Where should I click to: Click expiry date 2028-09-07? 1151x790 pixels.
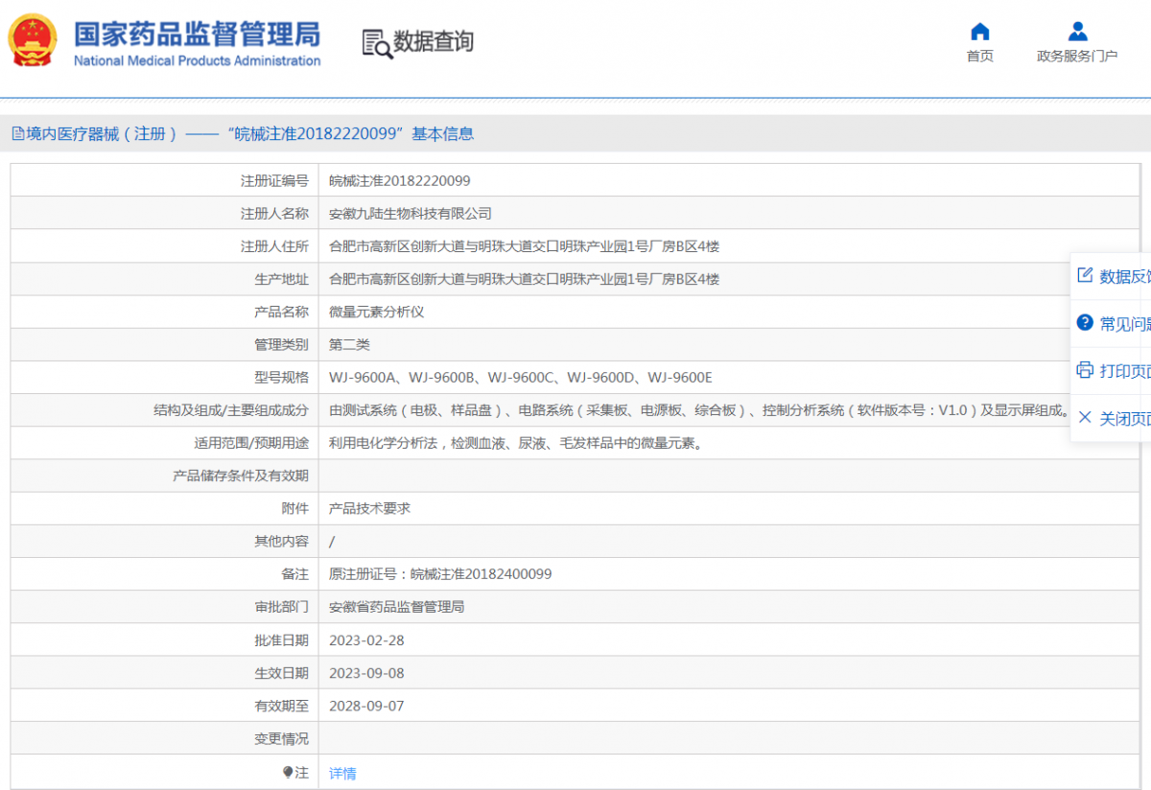366,706
